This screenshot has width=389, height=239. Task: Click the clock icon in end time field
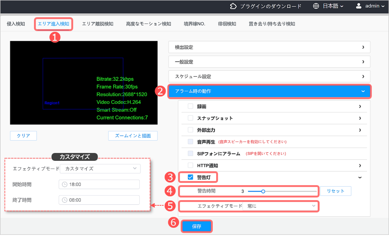[x=65, y=200]
